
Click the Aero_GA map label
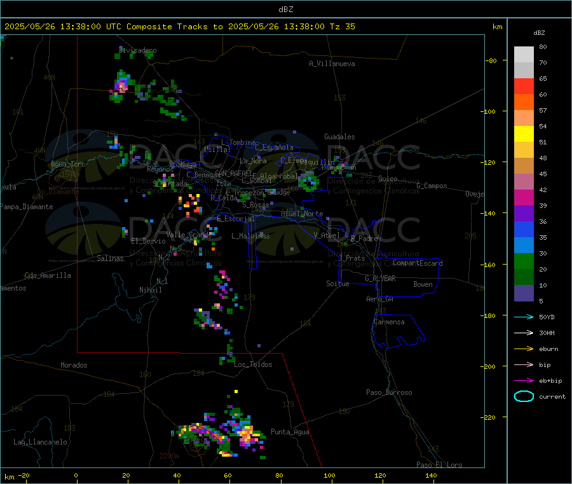379,299
